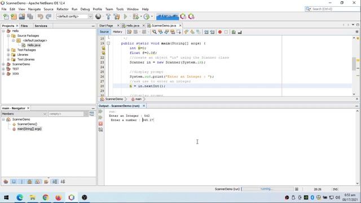Toggle Highlight Search in editor toolbar
Viewport: 361px width, 203px height.
point(173,32)
